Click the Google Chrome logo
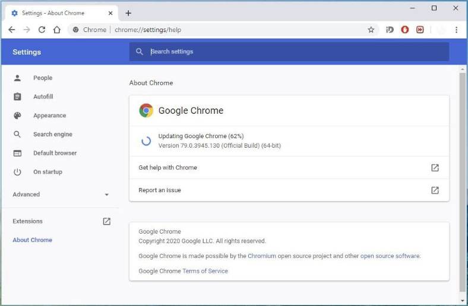Screen dimensions: 468x306 [146, 110]
